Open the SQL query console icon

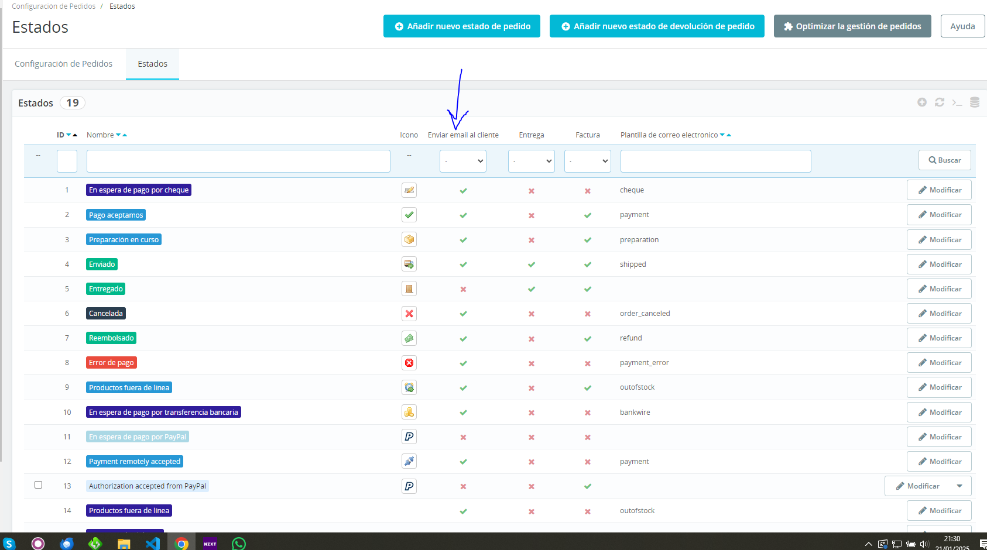pos(957,102)
